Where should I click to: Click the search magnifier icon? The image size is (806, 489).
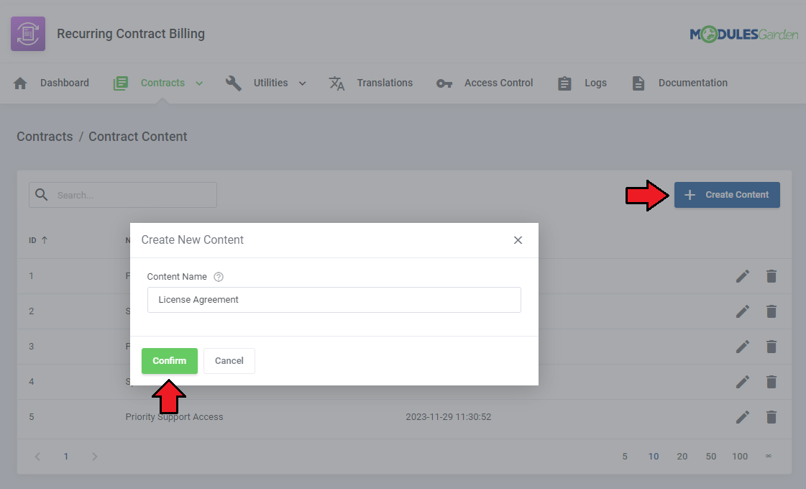click(x=42, y=195)
